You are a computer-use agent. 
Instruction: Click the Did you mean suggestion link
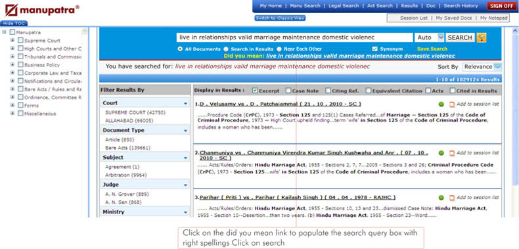[x=361, y=56]
